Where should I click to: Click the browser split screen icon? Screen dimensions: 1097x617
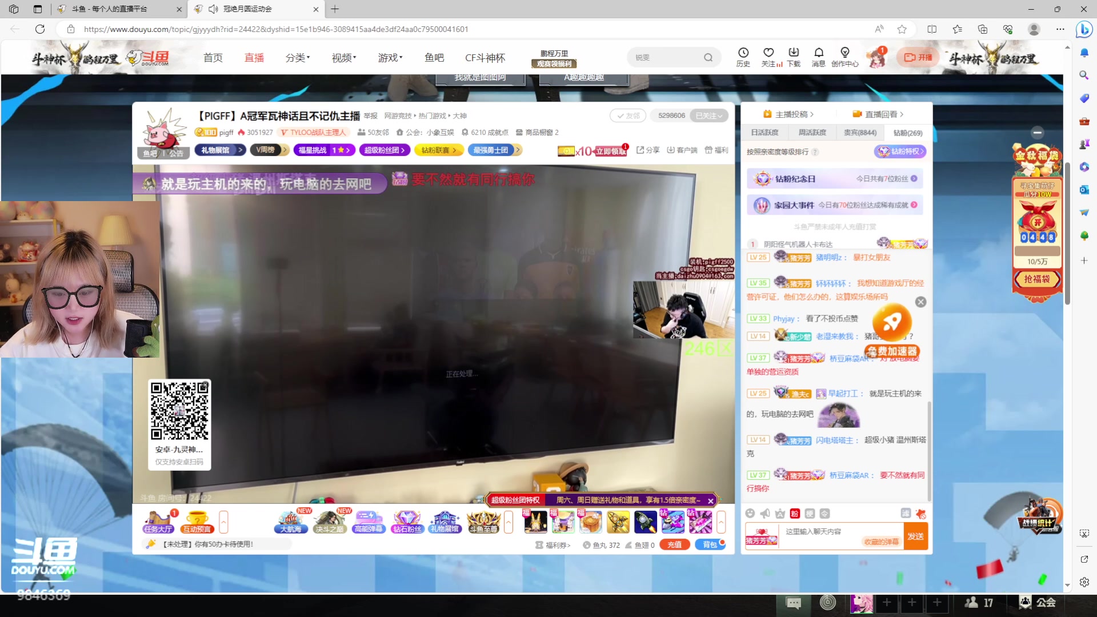932,29
